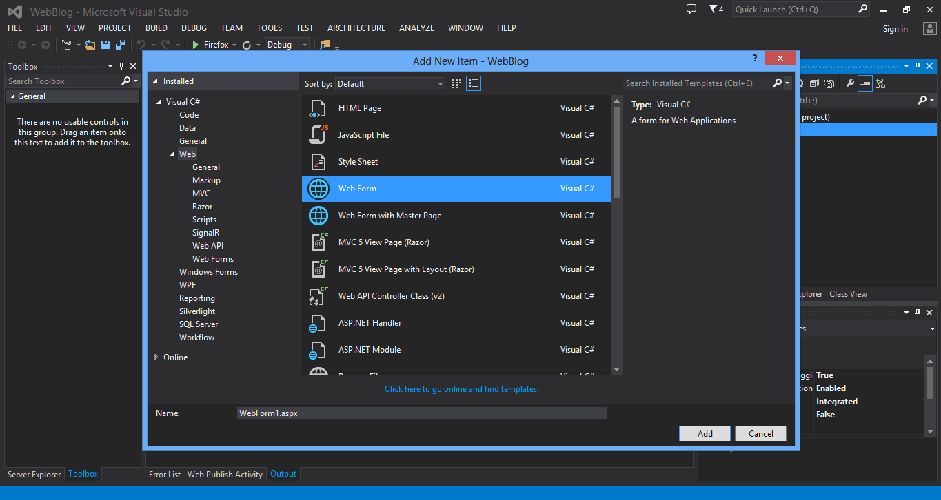Switch to the Server Explorer tab

coord(34,475)
